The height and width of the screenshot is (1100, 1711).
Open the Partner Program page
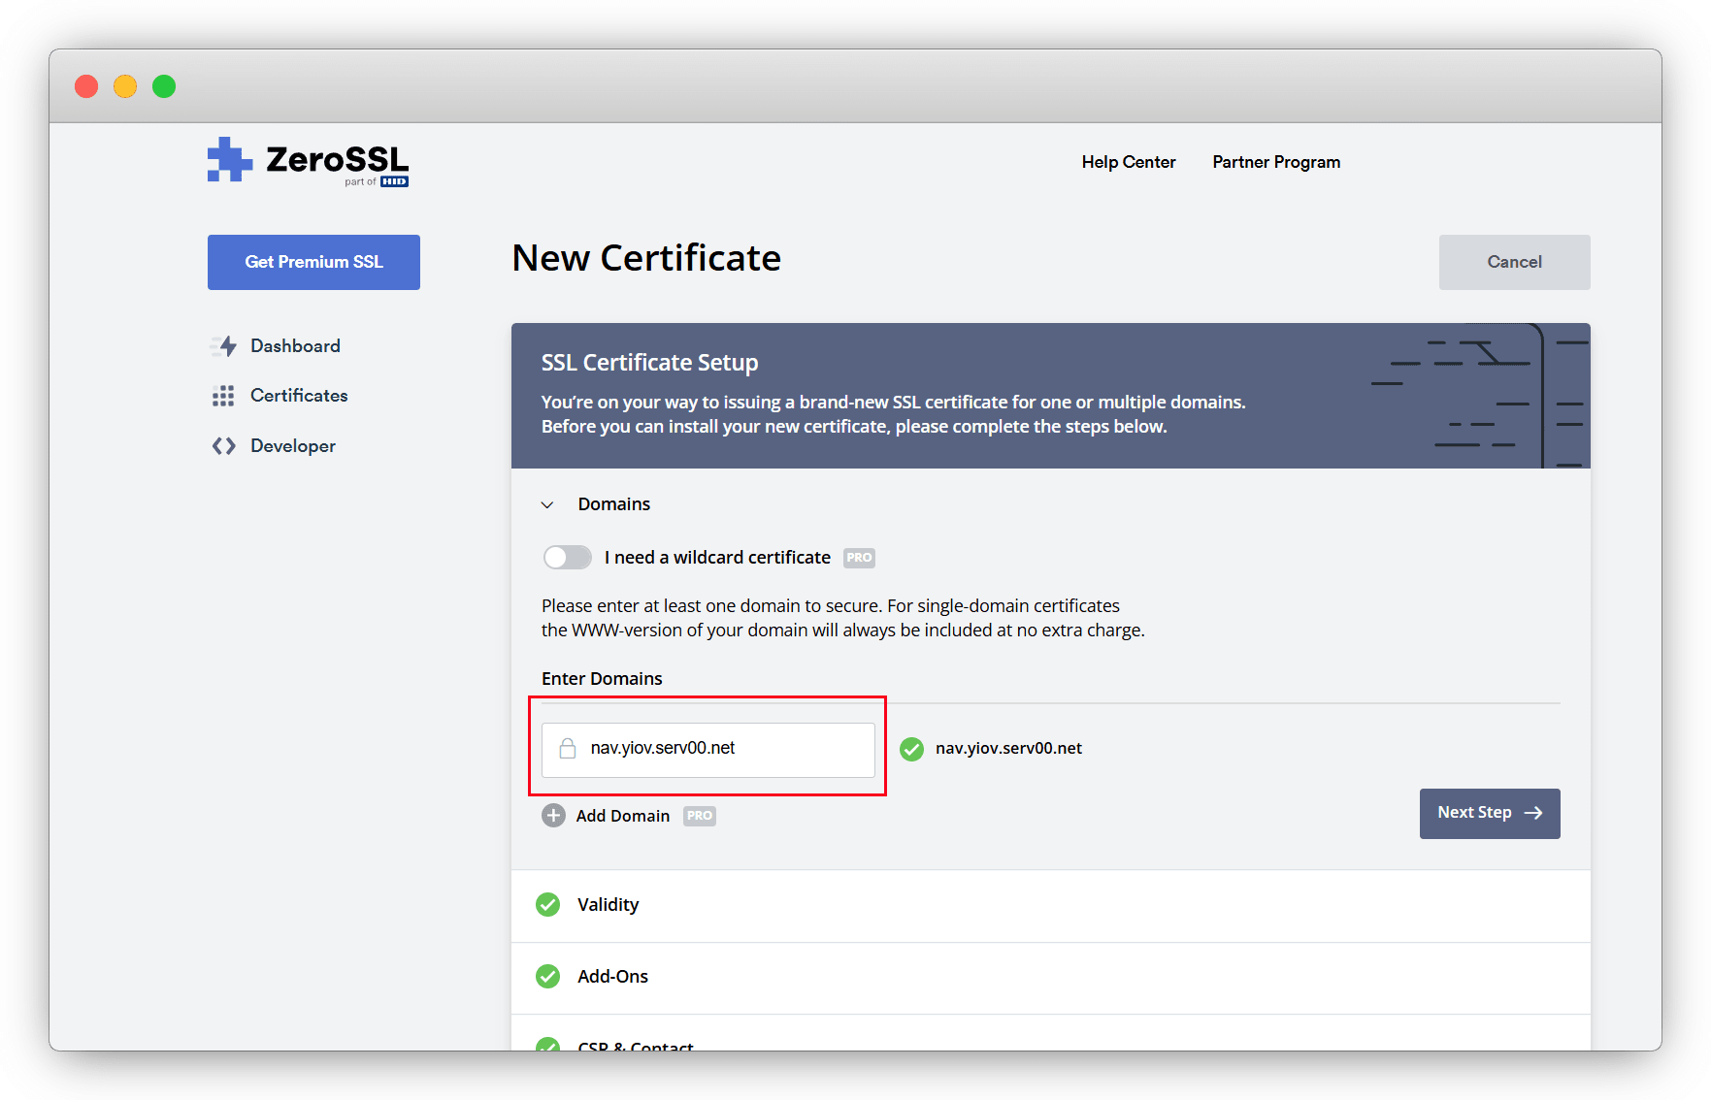(x=1275, y=162)
